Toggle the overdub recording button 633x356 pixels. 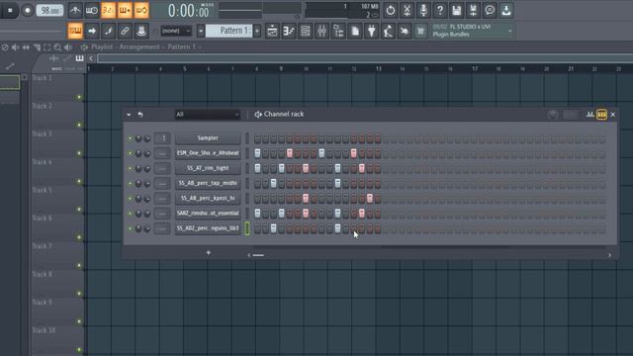click(x=125, y=11)
